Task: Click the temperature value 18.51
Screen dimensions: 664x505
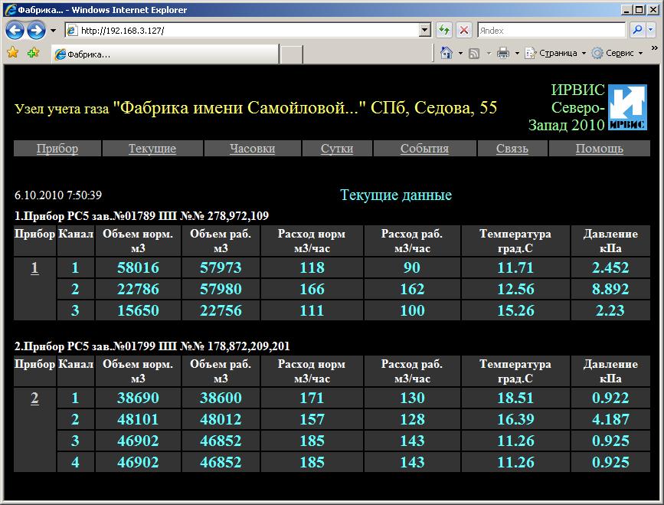Action: point(515,398)
